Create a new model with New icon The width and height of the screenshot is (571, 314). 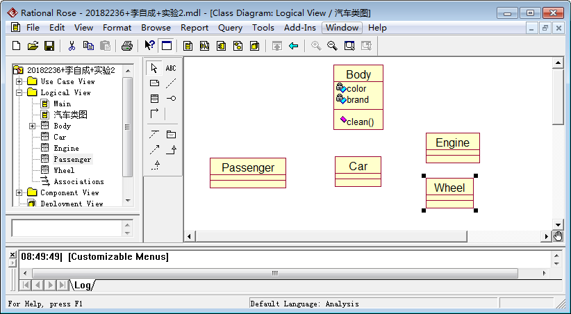(x=17, y=46)
